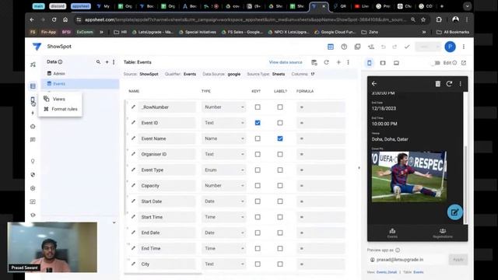Open the Settings gear icon in sidebar
The height and width of the screenshot is (280, 498).
(33, 188)
